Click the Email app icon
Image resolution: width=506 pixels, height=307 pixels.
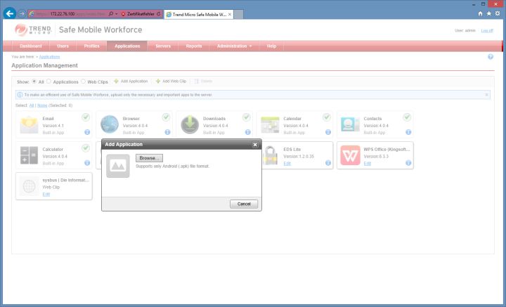(x=30, y=124)
